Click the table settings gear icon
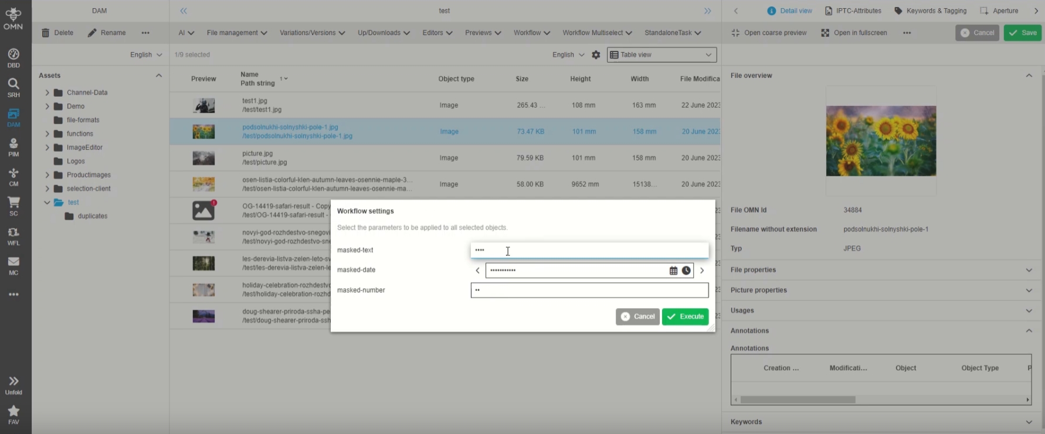 [596, 55]
